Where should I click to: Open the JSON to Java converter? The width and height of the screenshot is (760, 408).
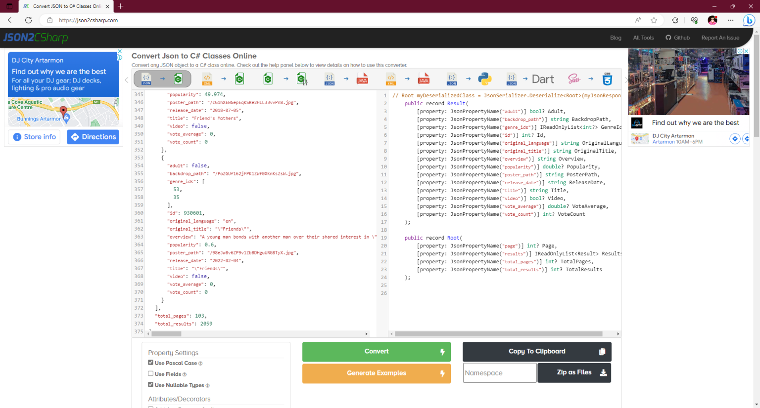(x=346, y=78)
